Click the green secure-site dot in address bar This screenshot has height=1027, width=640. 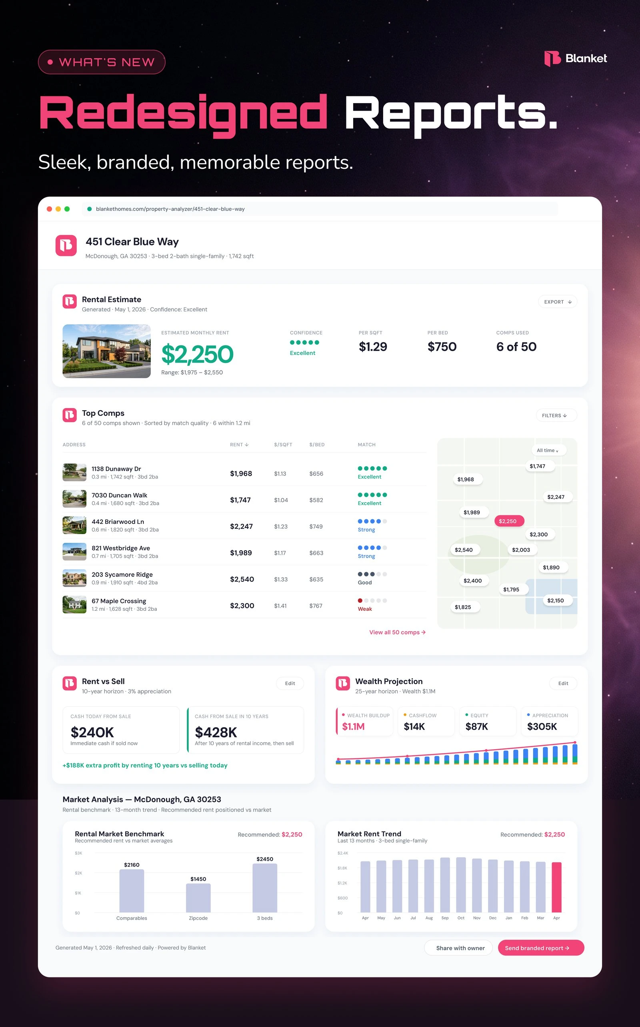click(89, 209)
